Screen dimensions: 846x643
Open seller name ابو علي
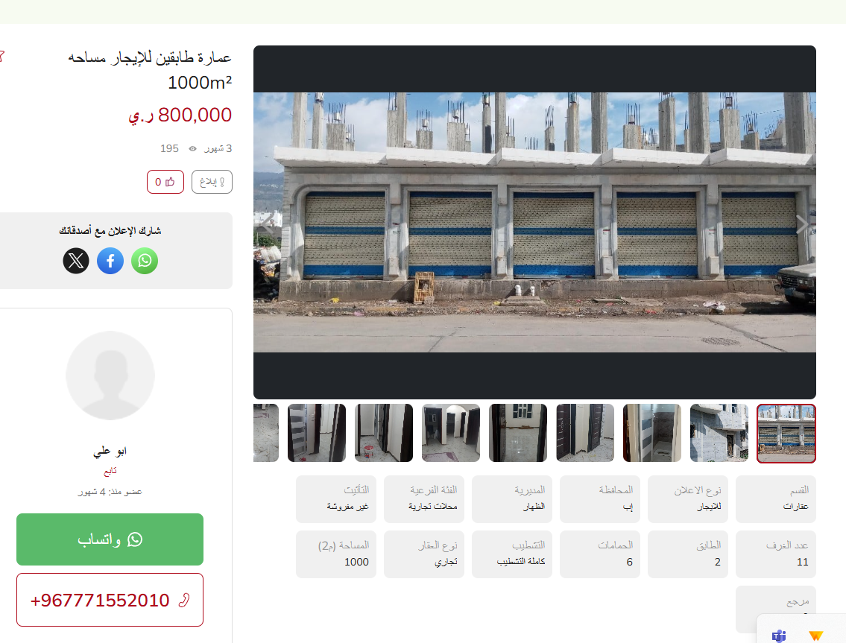click(x=110, y=451)
